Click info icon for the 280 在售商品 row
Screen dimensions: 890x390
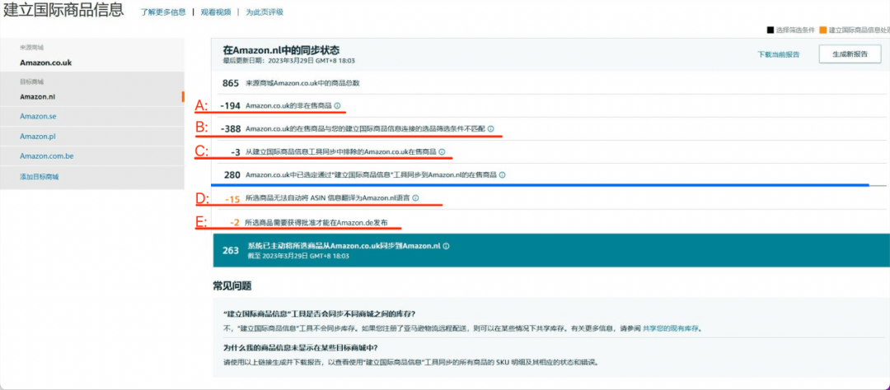click(x=503, y=175)
